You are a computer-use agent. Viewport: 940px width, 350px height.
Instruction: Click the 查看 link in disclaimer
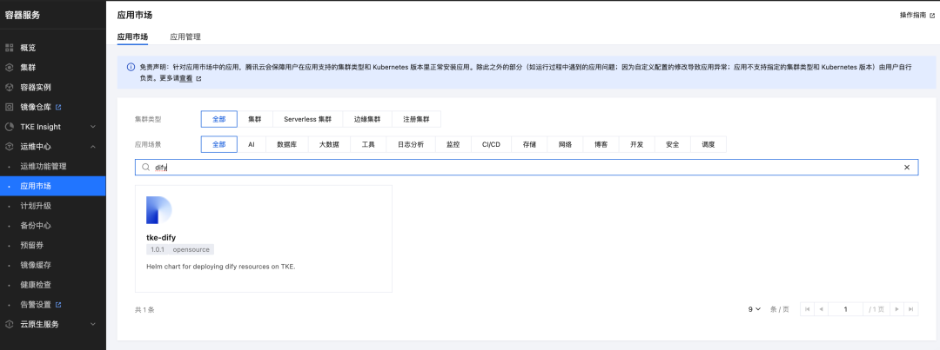[x=186, y=78]
